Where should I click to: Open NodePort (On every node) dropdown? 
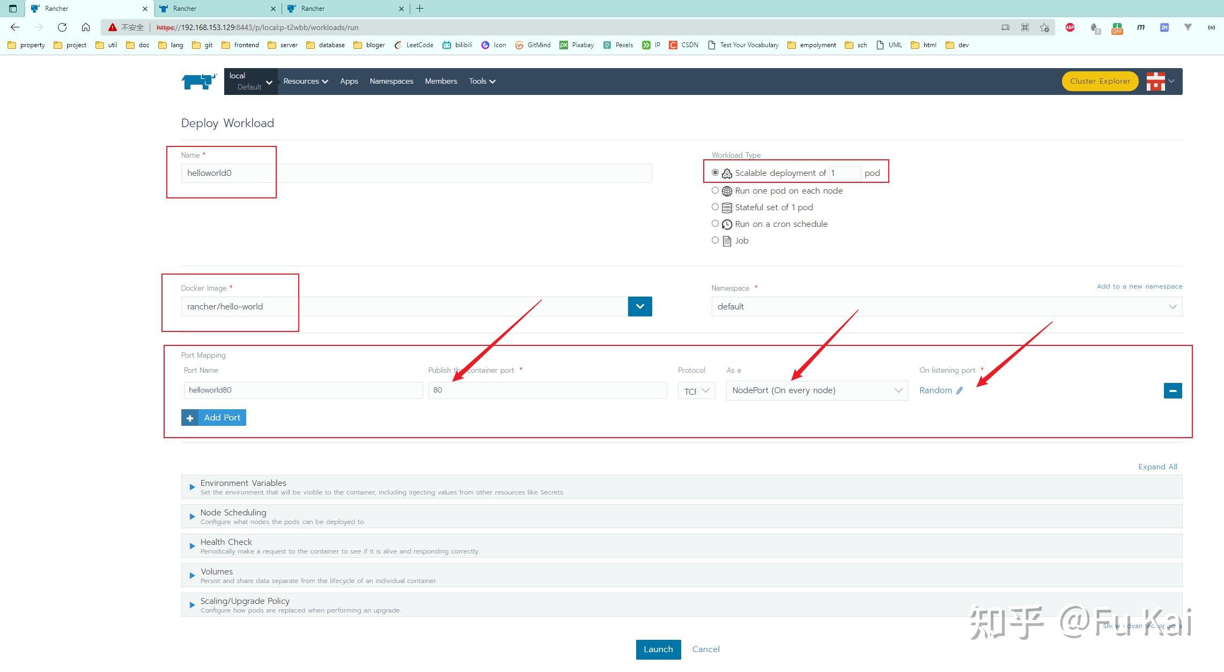point(817,390)
